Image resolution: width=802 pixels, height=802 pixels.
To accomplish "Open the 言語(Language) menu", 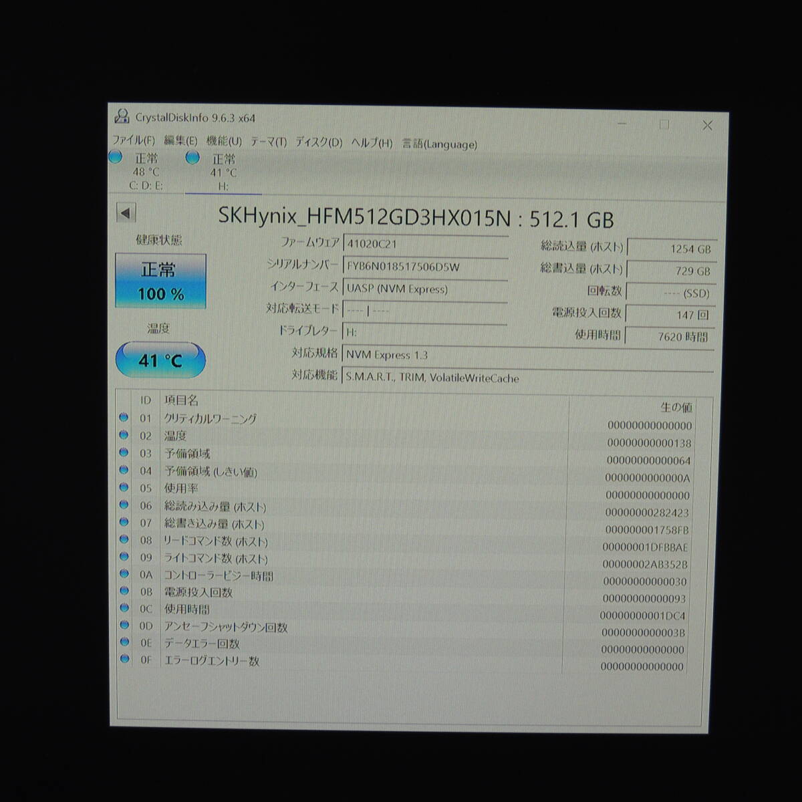I will click(440, 144).
